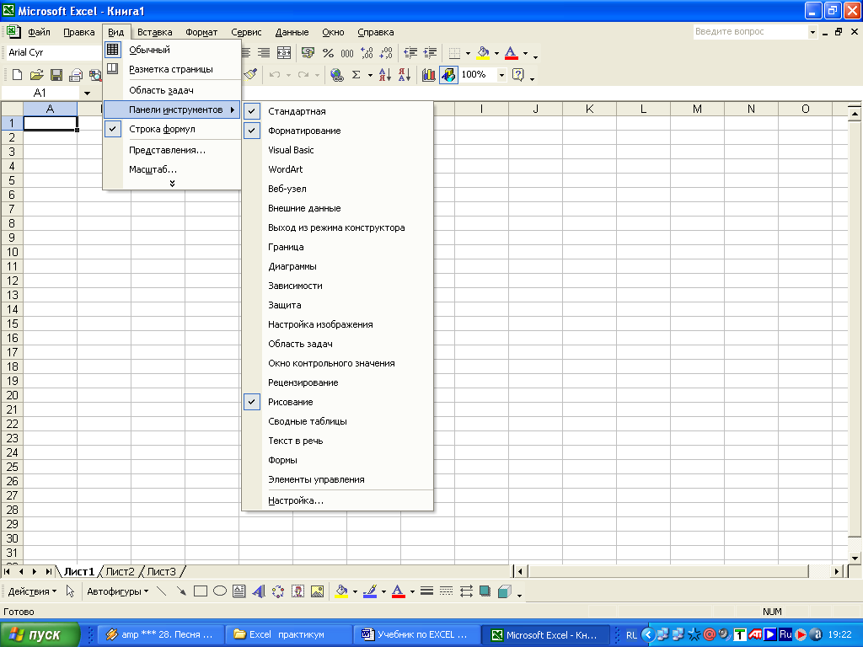
Task: Open Drawing toolbar Font Color dropdown arrow
Action: pos(411,591)
